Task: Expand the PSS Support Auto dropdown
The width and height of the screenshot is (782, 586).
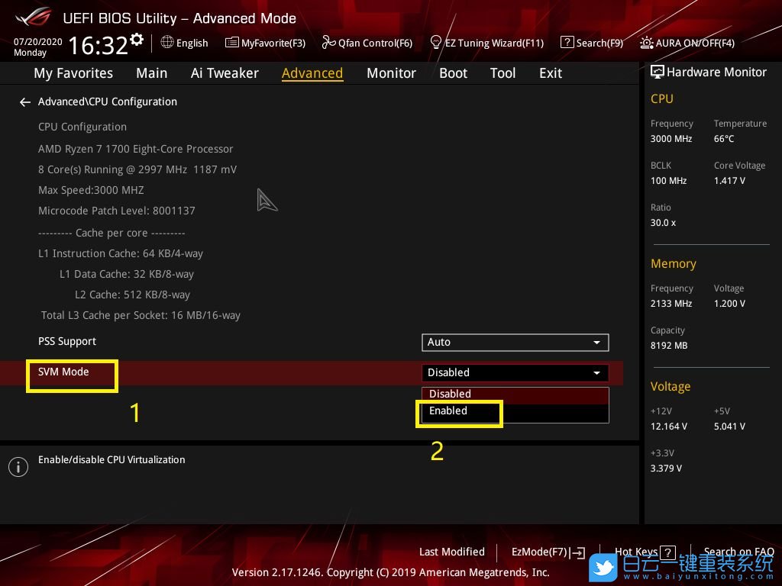Action: (515, 342)
